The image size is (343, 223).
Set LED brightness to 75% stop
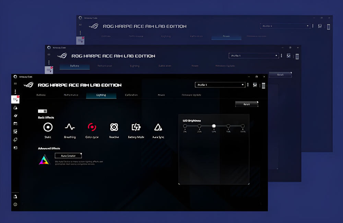coord(228,126)
